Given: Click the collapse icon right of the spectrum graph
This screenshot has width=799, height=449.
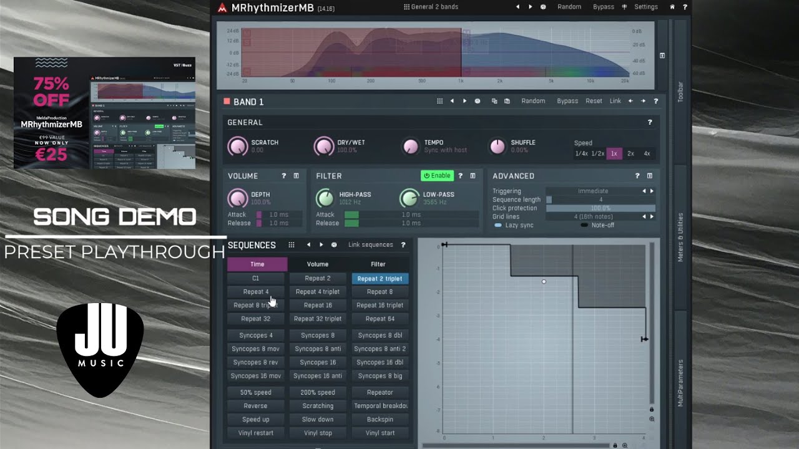Looking at the screenshot, I should 662,56.
